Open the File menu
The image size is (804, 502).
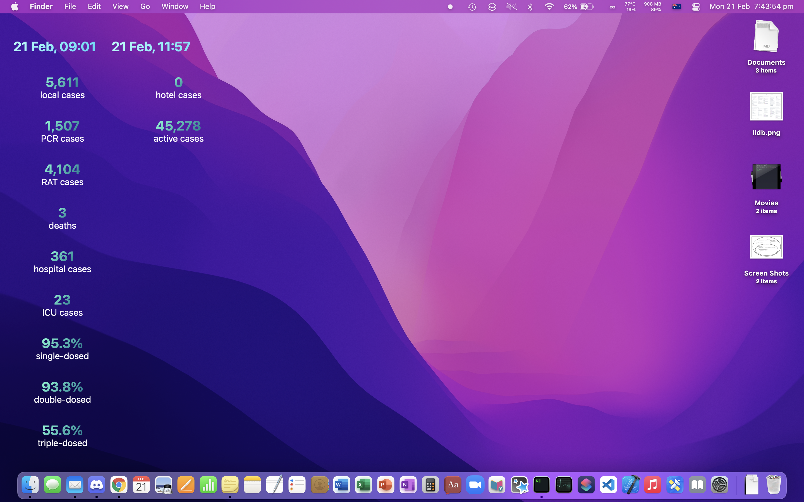point(70,7)
